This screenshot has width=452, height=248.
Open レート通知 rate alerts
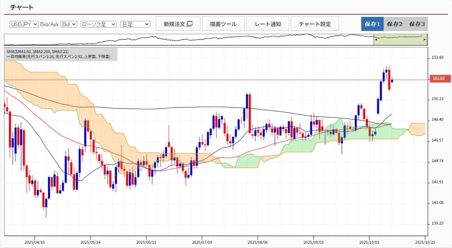pyautogui.click(x=268, y=24)
